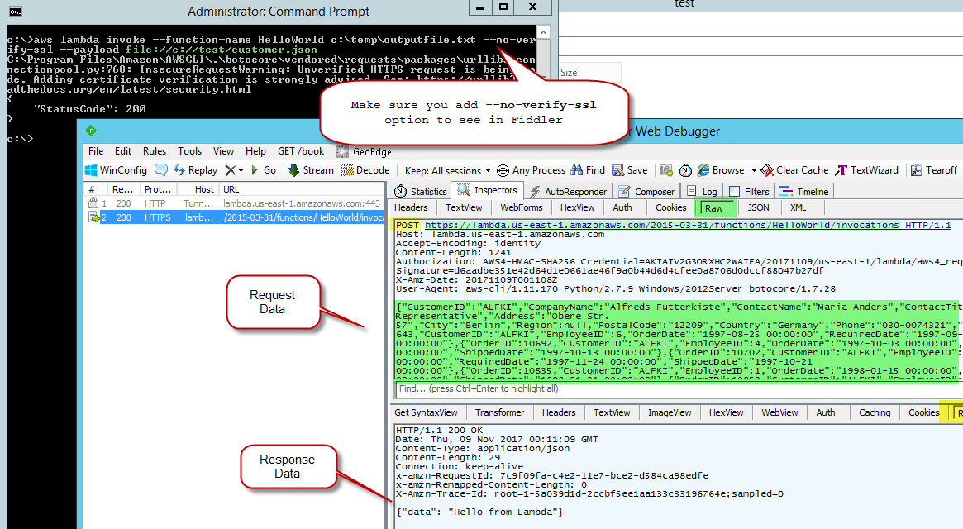The width and height of the screenshot is (963, 529).
Task: Open the Tools menu
Action: point(190,151)
